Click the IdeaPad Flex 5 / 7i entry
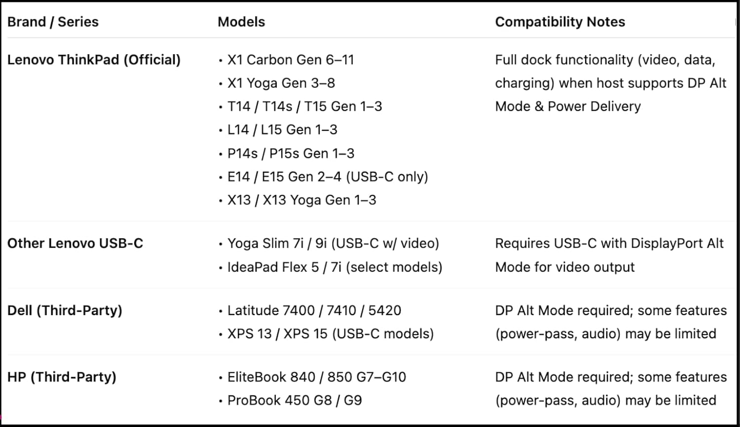Image resolution: width=740 pixels, height=427 pixels. pos(334,267)
